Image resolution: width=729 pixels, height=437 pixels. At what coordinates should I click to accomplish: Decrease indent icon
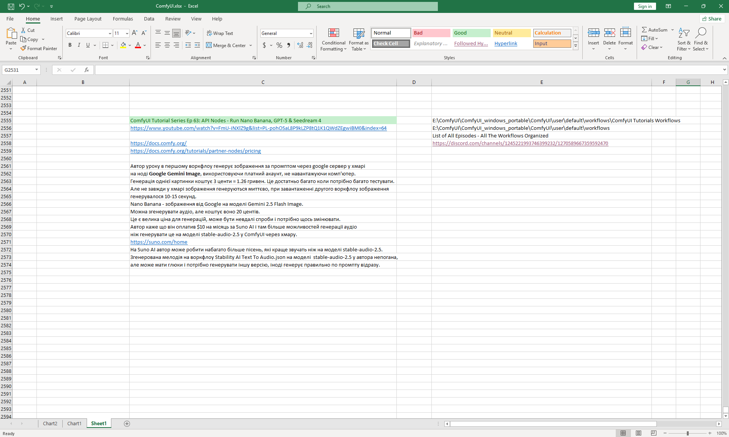pos(188,45)
